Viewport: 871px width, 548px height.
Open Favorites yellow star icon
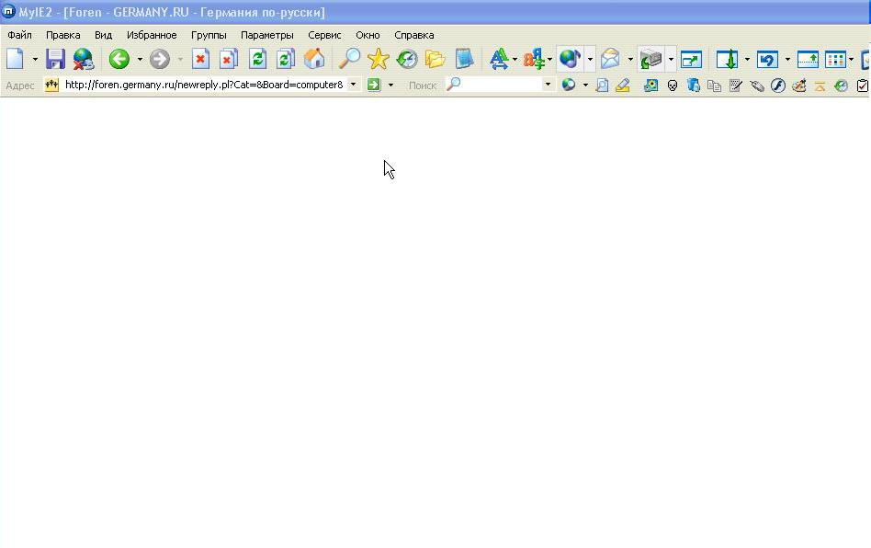coord(379,59)
